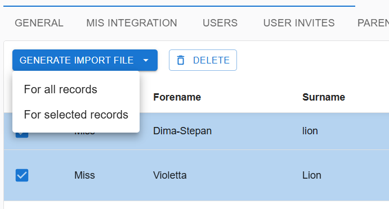The width and height of the screenshot is (389, 209).
Task: Switch to the partially visible Paren tab
Action: pyautogui.click(x=373, y=23)
